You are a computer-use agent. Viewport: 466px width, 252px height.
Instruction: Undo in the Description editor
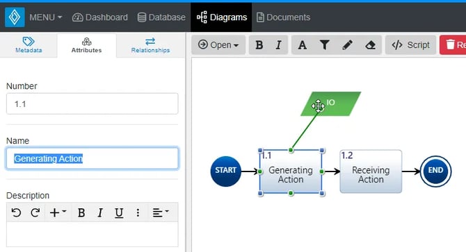point(16,212)
